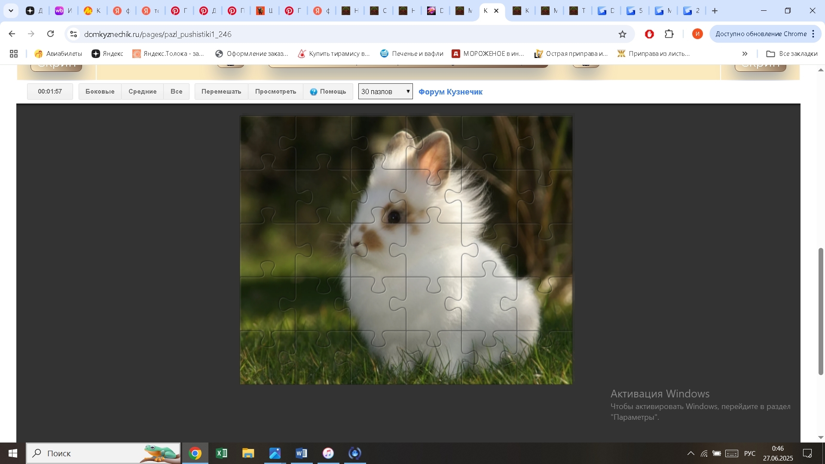The width and height of the screenshot is (825, 464).
Task: Open "Оформление заказ..." bookmark
Action: click(x=251, y=54)
